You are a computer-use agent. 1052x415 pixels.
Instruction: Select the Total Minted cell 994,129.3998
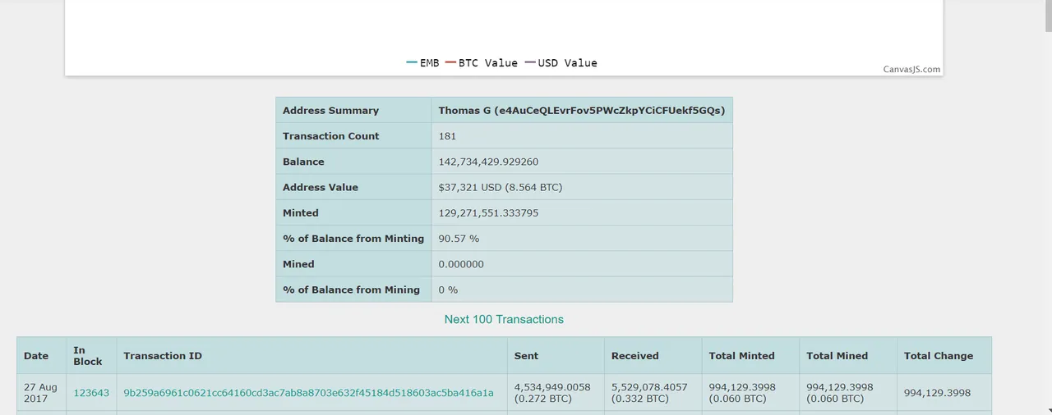pyautogui.click(x=751, y=393)
